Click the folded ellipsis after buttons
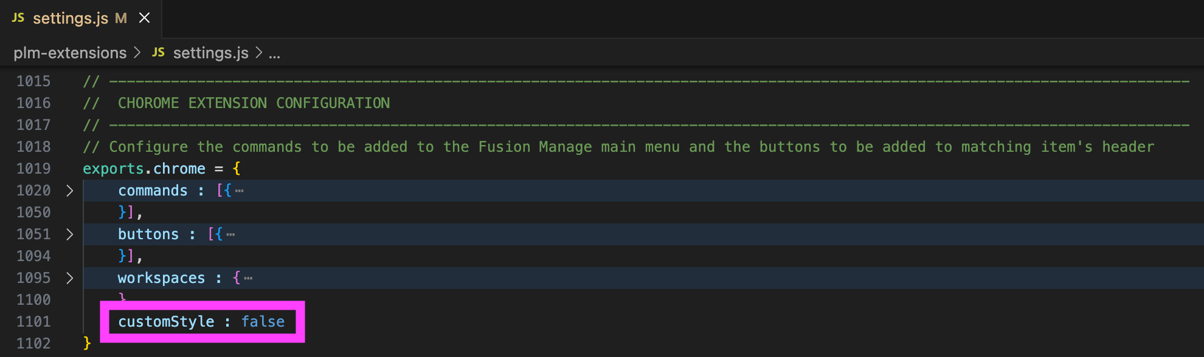This screenshot has height=357, width=1204. point(230,234)
